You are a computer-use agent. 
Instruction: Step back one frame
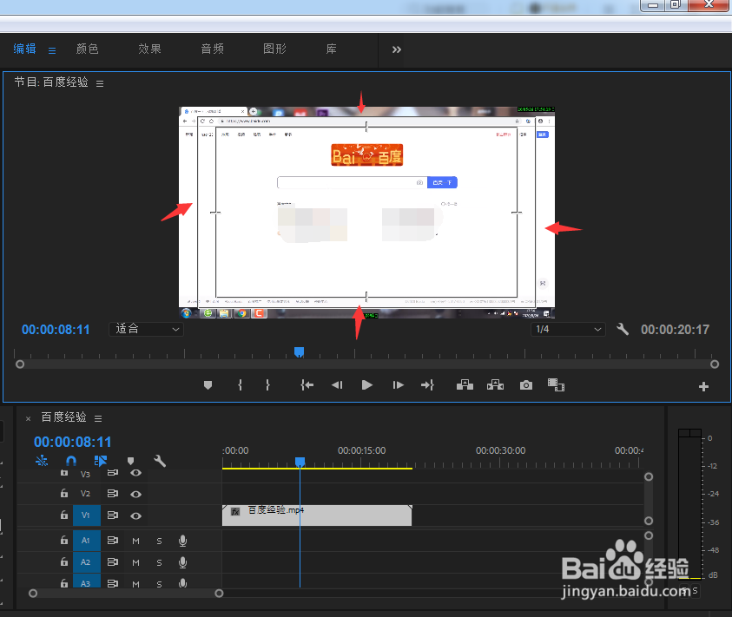click(x=337, y=385)
